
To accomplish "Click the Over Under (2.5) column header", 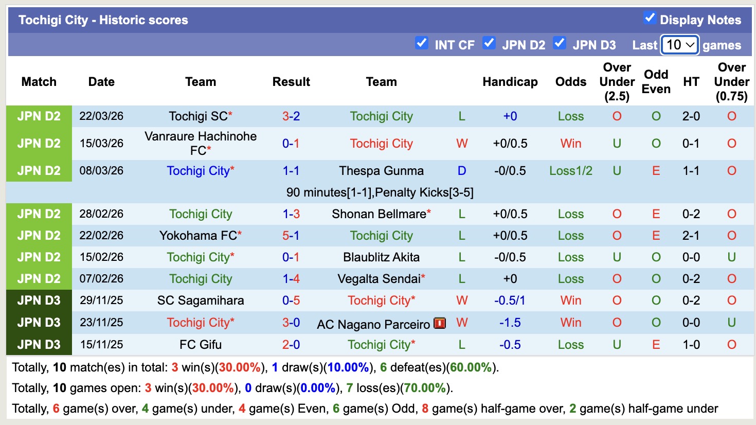I will (x=617, y=81).
